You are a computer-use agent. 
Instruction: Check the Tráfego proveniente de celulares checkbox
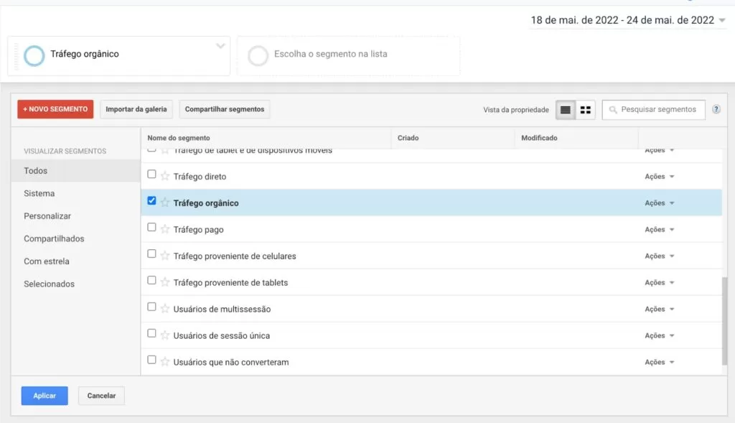(151, 254)
